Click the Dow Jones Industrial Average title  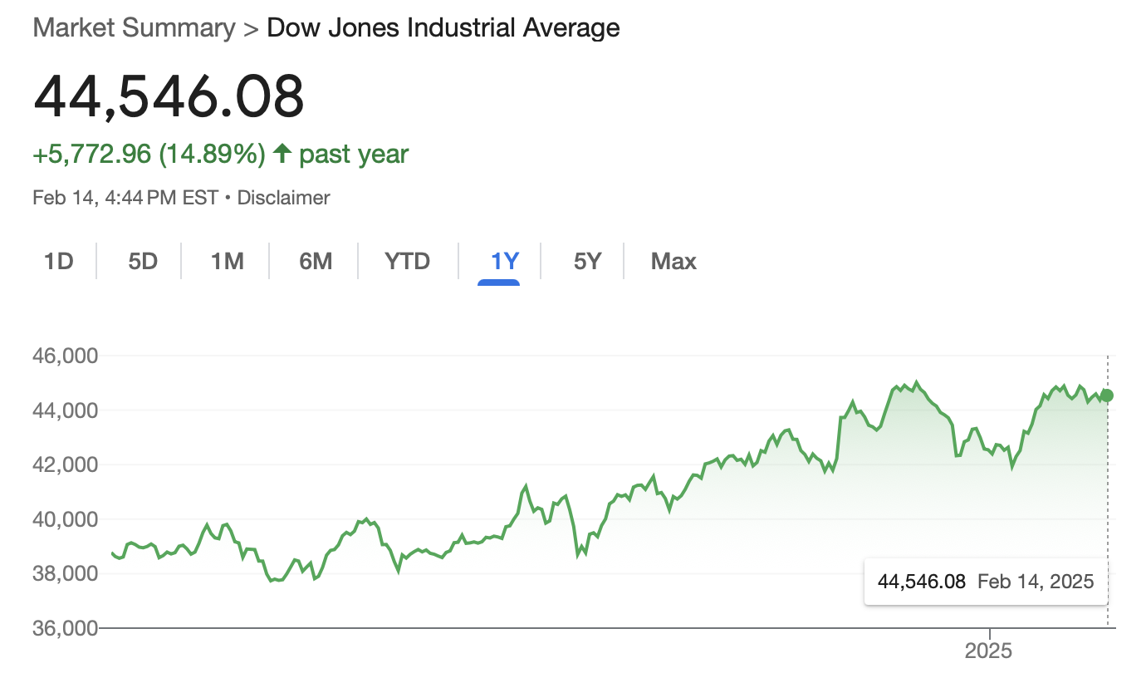(443, 27)
